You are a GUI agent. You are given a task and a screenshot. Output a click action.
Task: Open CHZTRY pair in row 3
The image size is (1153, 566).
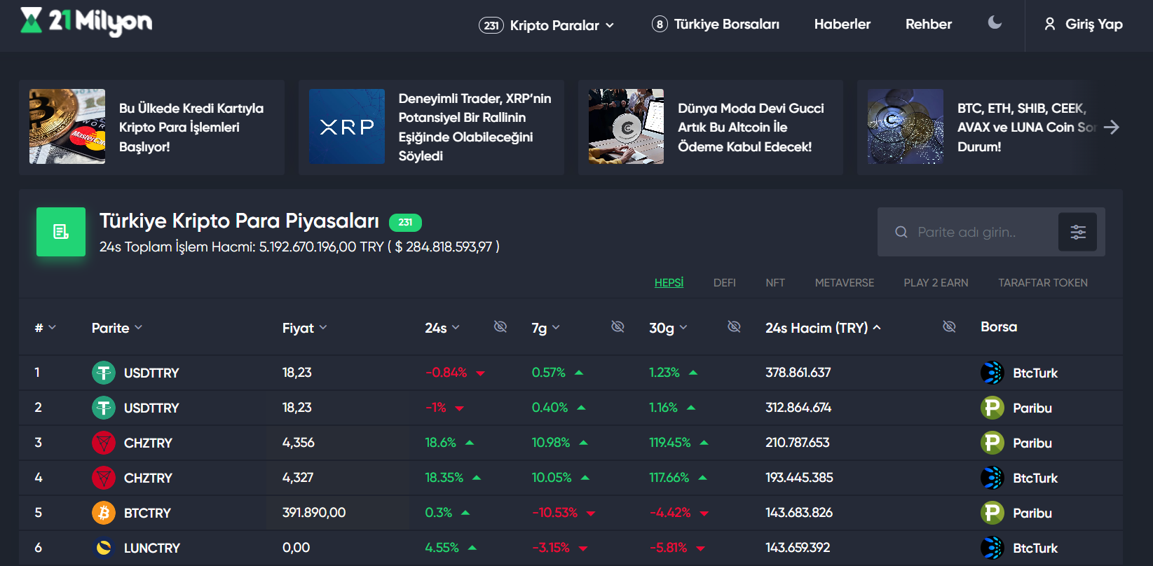148,443
